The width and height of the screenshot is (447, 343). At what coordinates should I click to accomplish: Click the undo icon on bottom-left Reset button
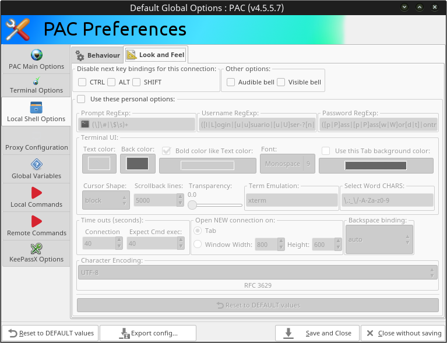(13, 333)
